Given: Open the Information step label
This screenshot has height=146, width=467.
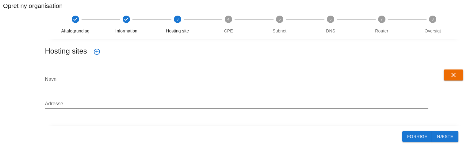Looking at the screenshot, I should tap(126, 31).
